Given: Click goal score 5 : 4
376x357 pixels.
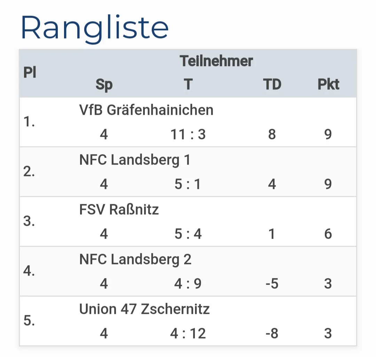Looking at the screenshot, I should coord(188,233).
